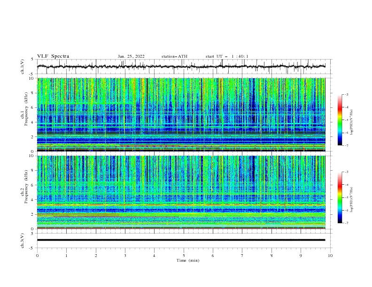Click the ch.3 flat black trace
This screenshot has height=287, width=372.
click(181, 240)
